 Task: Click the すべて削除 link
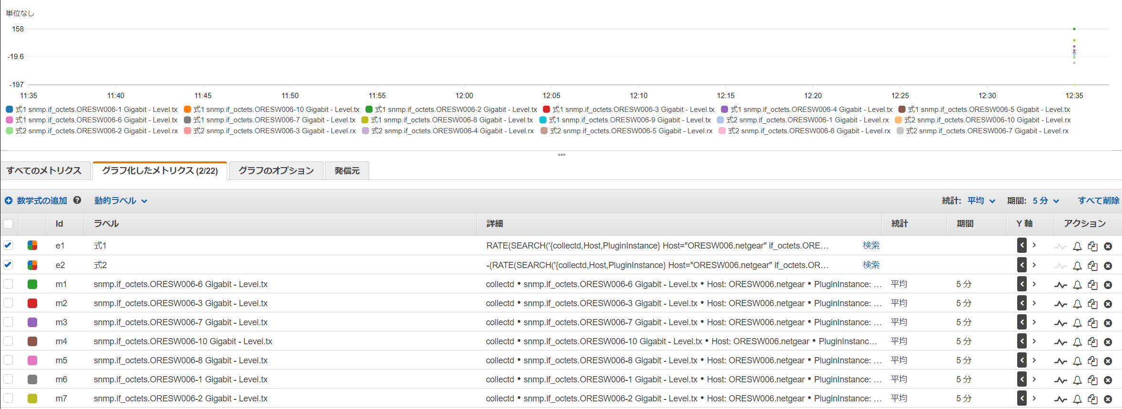(x=1099, y=201)
